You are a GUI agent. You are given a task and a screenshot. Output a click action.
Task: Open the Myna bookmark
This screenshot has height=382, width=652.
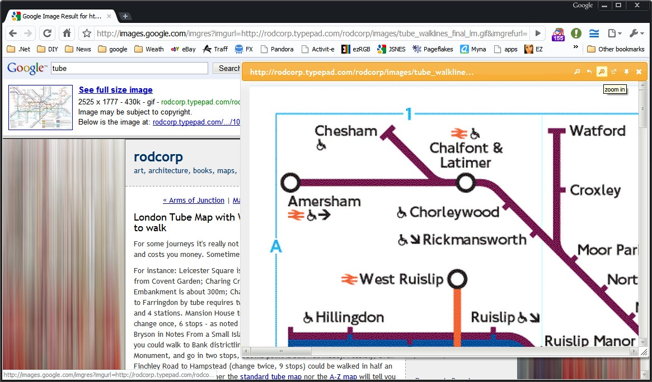473,49
